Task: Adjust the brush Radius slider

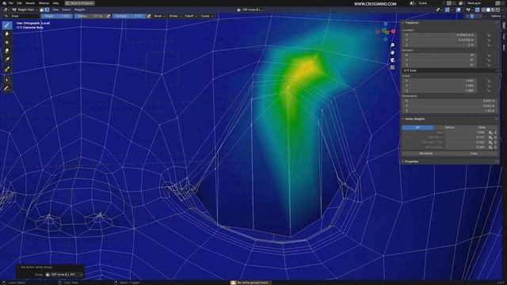Action: [90, 16]
